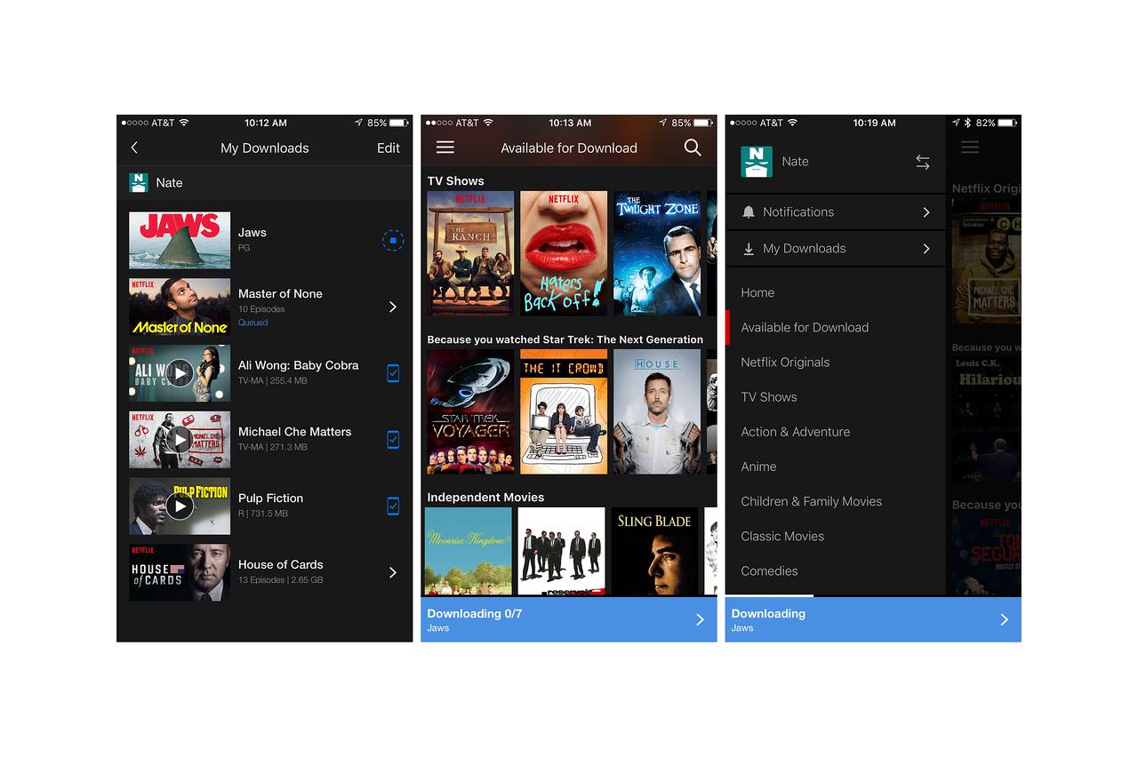Viewport: 1138px width, 758px height.
Task: Select Action & Adventure category
Action: [x=796, y=431]
